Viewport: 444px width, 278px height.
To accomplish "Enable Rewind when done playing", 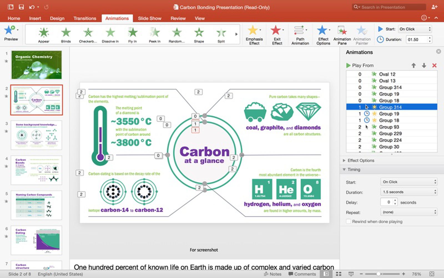I will (349, 221).
